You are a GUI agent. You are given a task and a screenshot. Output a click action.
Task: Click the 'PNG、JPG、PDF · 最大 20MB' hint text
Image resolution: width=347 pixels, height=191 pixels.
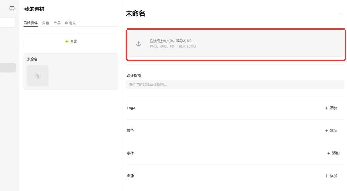click(x=173, y=46)
